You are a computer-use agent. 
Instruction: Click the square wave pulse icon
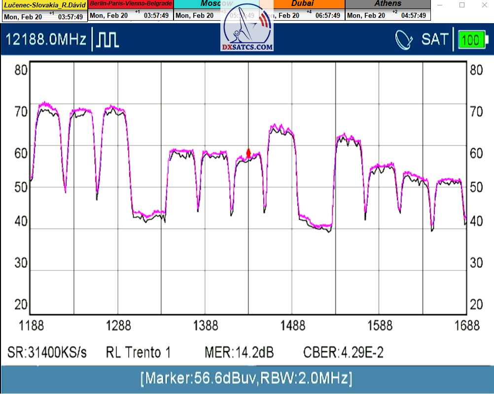[107, 40]
